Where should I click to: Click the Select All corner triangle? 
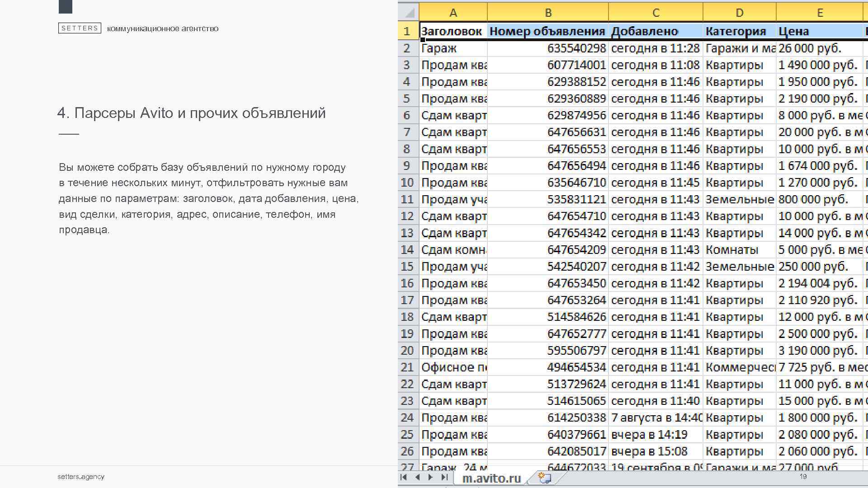pyautogui.click(x=409, y=12)
